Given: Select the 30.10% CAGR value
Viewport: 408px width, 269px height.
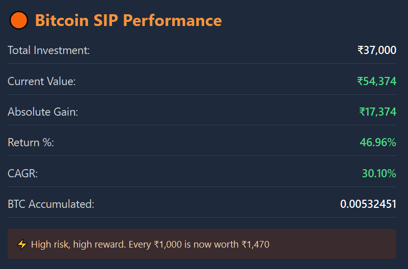Looking at the screenshot, I should pyautogui.click(x=379, y=174).
